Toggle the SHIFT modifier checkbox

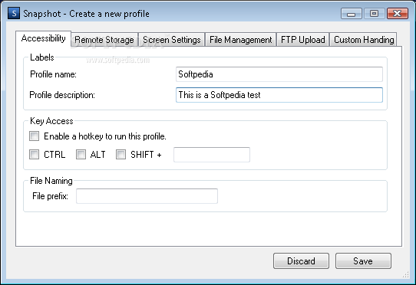click(121, 155)
